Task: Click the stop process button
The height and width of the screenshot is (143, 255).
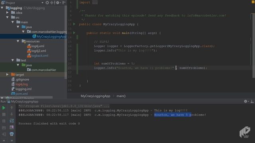Action: pos(4,114)
